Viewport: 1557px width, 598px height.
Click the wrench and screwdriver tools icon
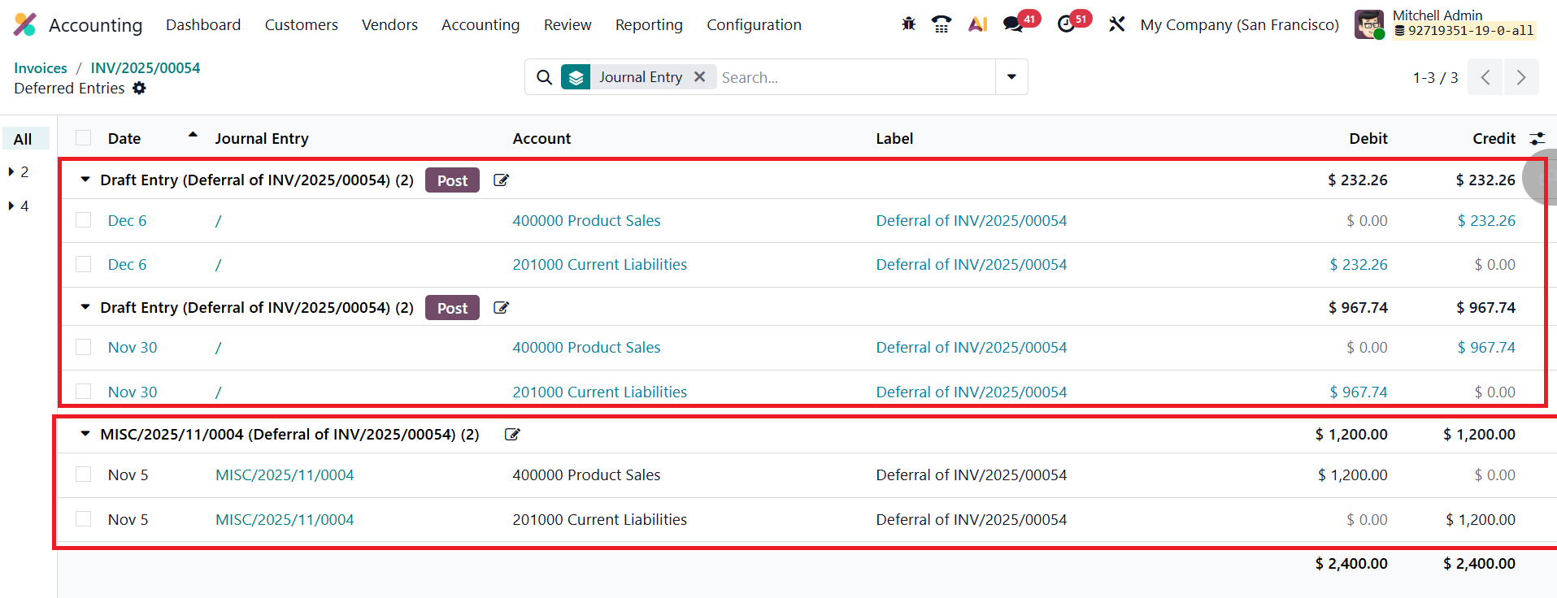point(1117,24)
